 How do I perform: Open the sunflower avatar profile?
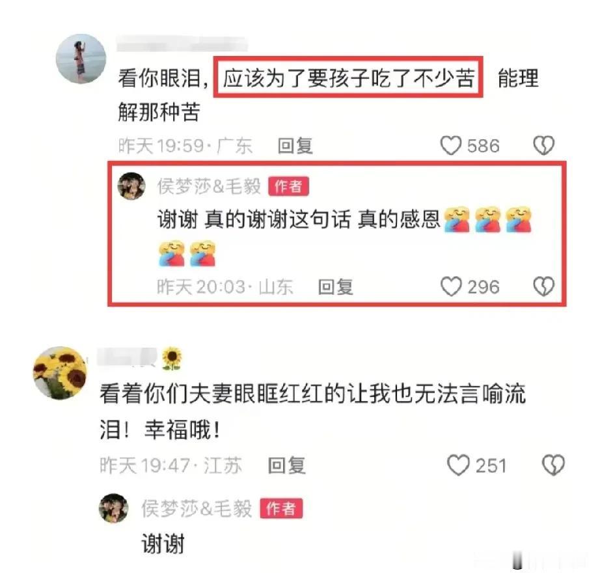click(61, 373)
